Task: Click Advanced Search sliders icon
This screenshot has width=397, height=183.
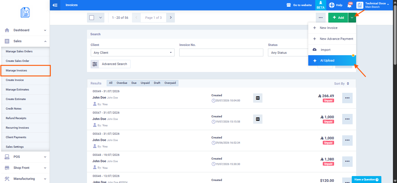Action: tap(95, 64)
